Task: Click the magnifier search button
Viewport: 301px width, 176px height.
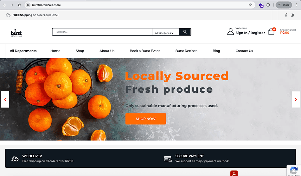Action: (x=185, y=32)
